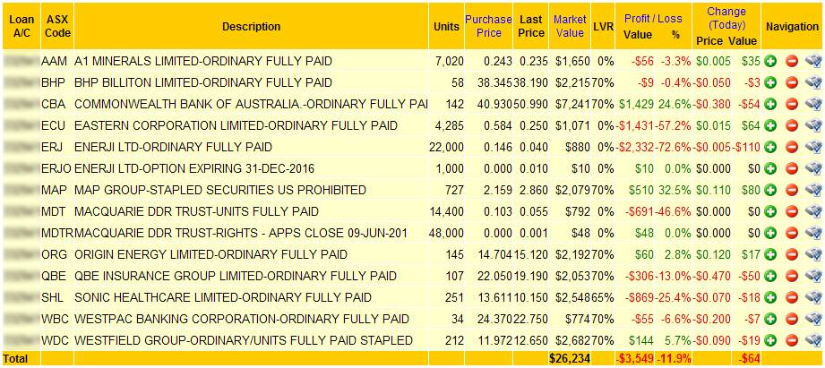The width and height of the screenshot is (825, 368).
Task: Click the LVR column header
Action: (x=603, y=26)
